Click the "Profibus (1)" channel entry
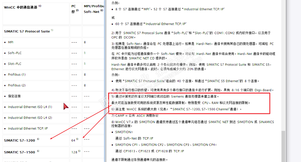 17,74
